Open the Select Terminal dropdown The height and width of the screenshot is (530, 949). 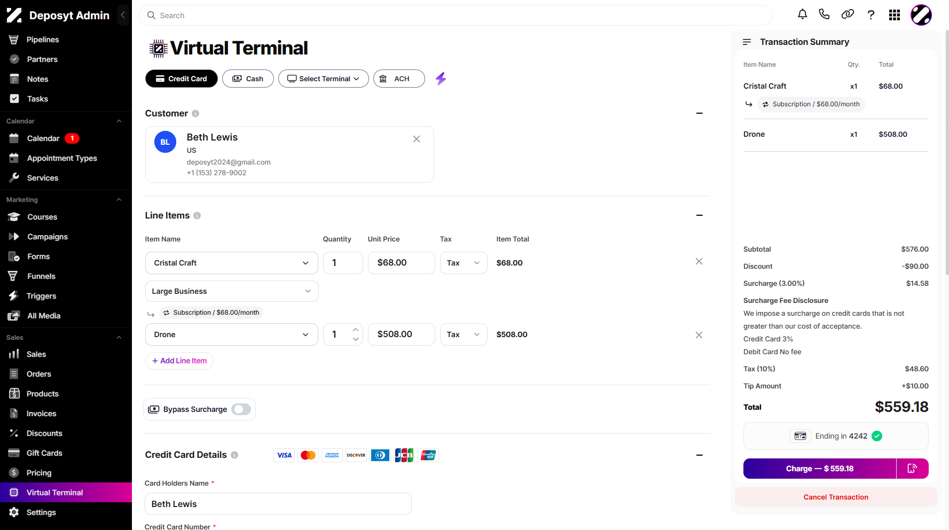[324, 79]
